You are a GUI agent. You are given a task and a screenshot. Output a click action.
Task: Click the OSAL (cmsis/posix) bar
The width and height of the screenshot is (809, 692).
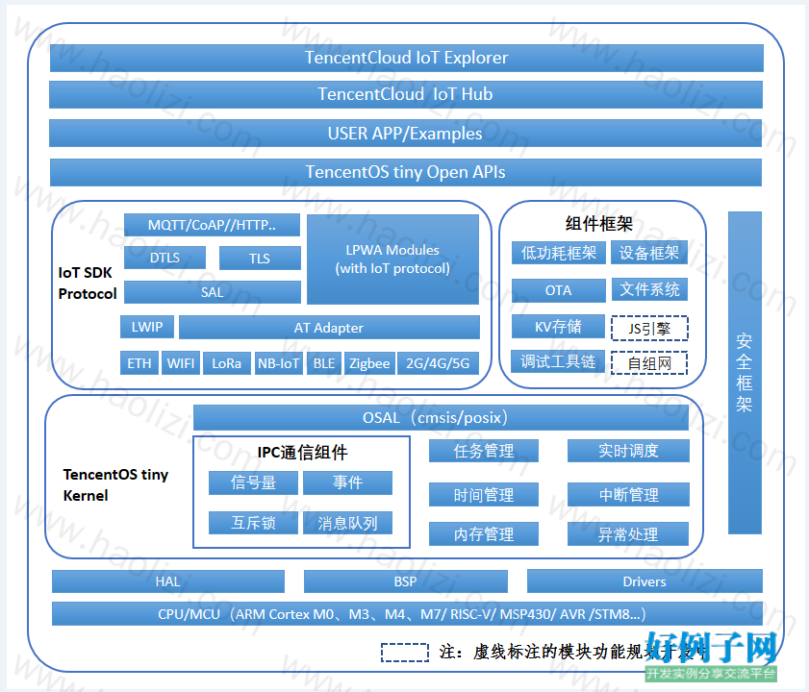441,417
